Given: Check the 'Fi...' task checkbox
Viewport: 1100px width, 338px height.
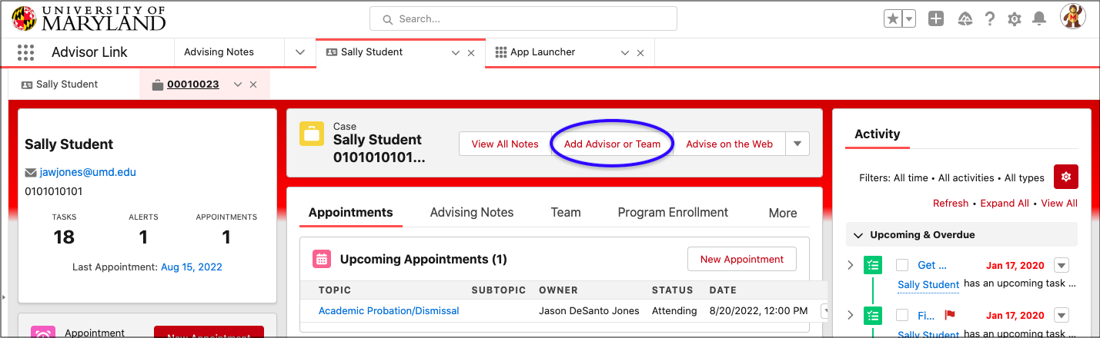Looking at the screenshot, I should click(x=902, y=316).
